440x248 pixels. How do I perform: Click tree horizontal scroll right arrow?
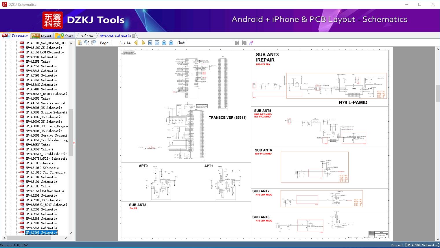pyautogui.click(x=66, y=238)
